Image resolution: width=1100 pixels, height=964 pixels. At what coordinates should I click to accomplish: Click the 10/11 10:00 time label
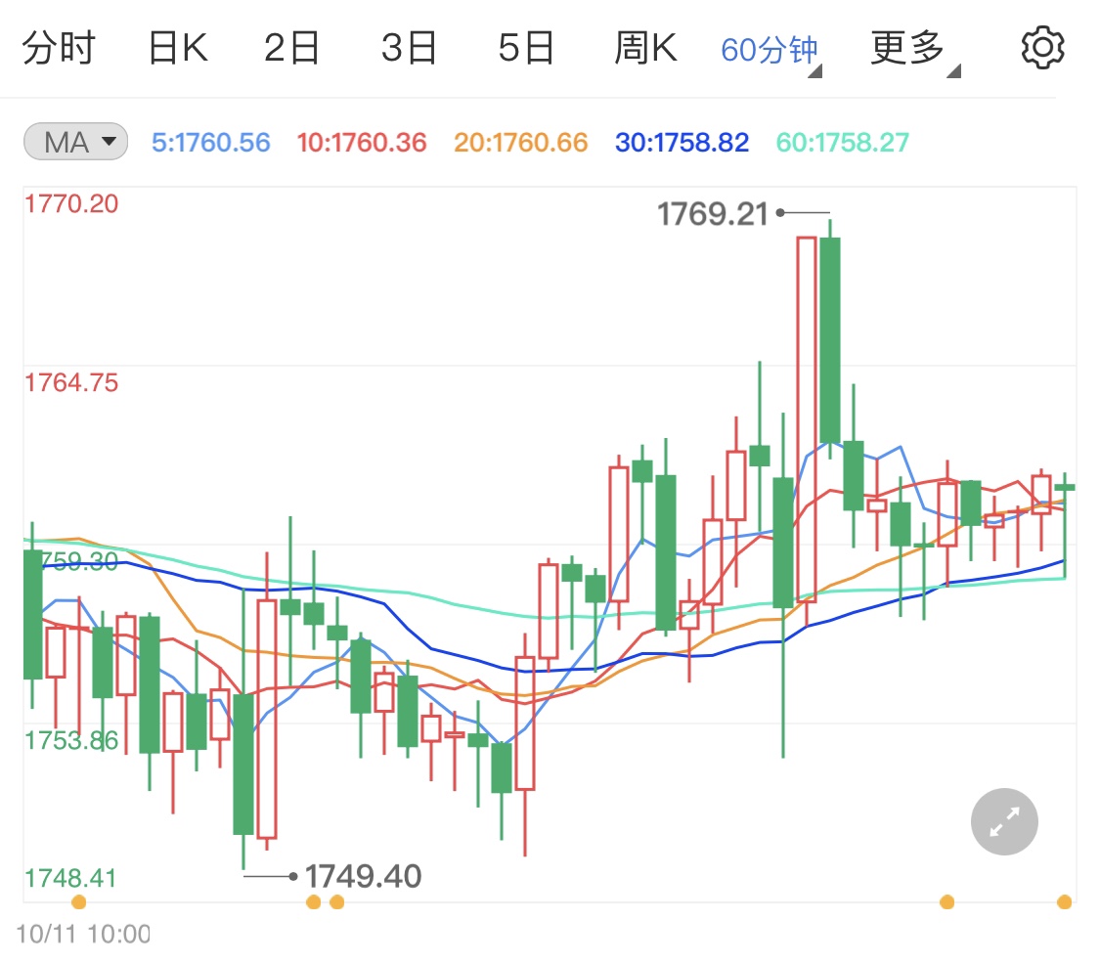click(83, 934)
